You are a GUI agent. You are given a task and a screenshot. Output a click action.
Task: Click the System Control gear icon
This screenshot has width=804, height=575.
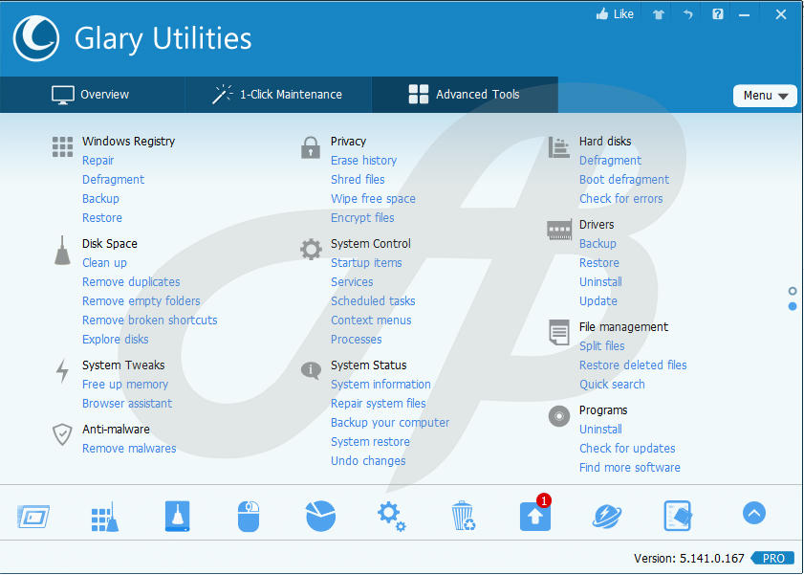[x=312, y=250]
